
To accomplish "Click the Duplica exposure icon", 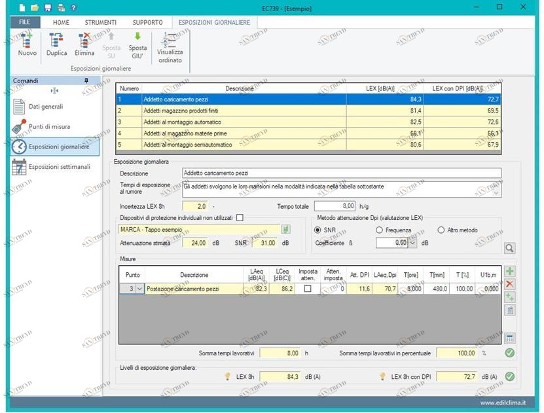I will click(56, 41).
